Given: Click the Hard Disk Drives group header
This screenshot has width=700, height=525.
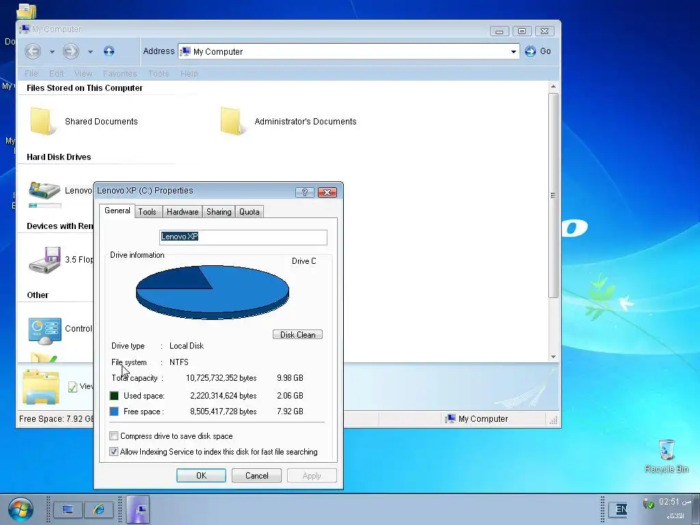Looking at the screenshot, I should click(x=59, y=157).
